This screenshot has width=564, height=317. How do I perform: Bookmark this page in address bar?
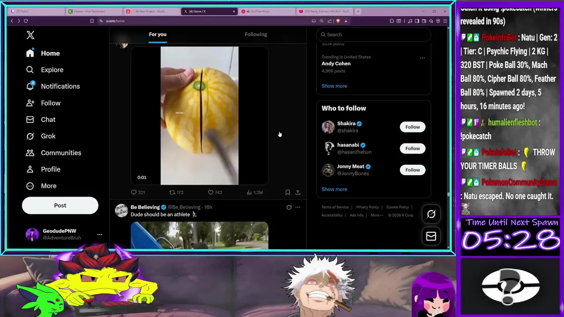[x=92, y=21]
